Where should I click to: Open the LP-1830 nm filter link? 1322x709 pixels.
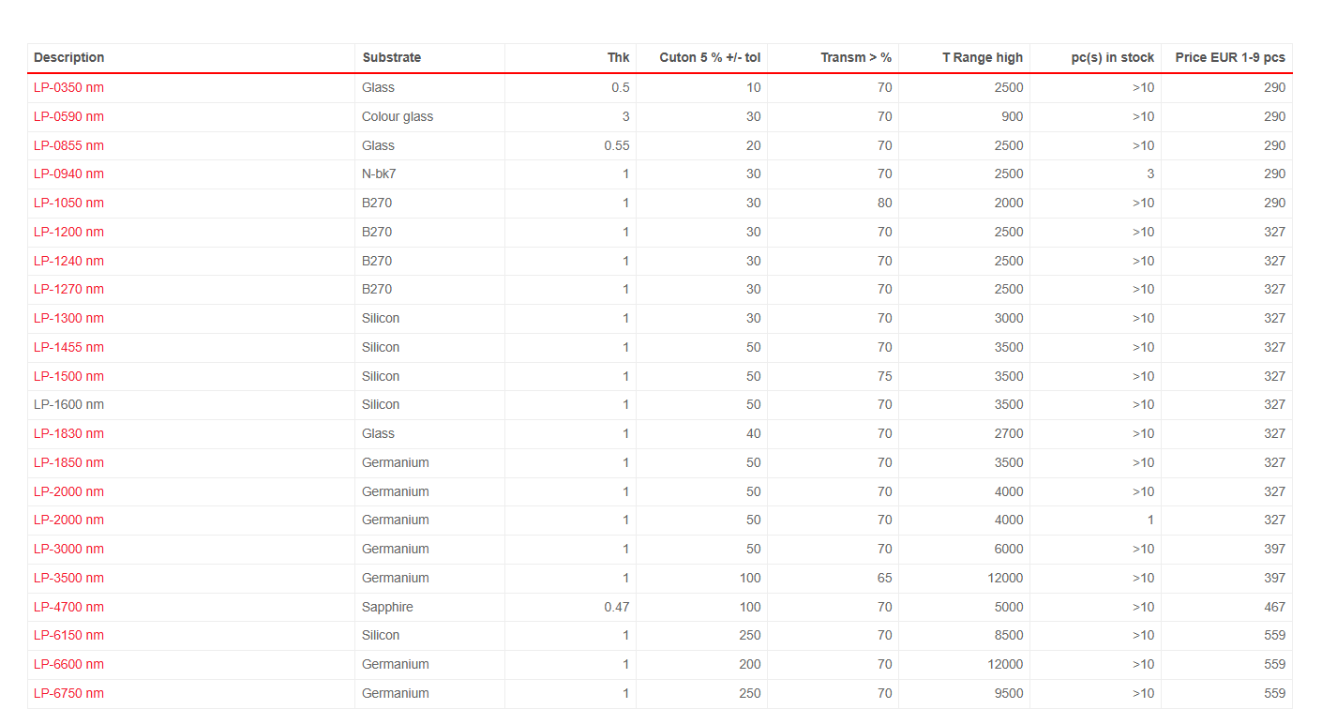click(68, 434)
